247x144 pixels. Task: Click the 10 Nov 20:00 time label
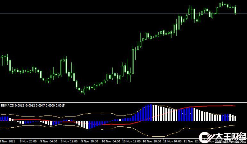point(152,141)
